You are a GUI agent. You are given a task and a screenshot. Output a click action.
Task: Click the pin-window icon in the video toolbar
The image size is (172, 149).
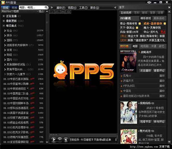click(68, 12)
